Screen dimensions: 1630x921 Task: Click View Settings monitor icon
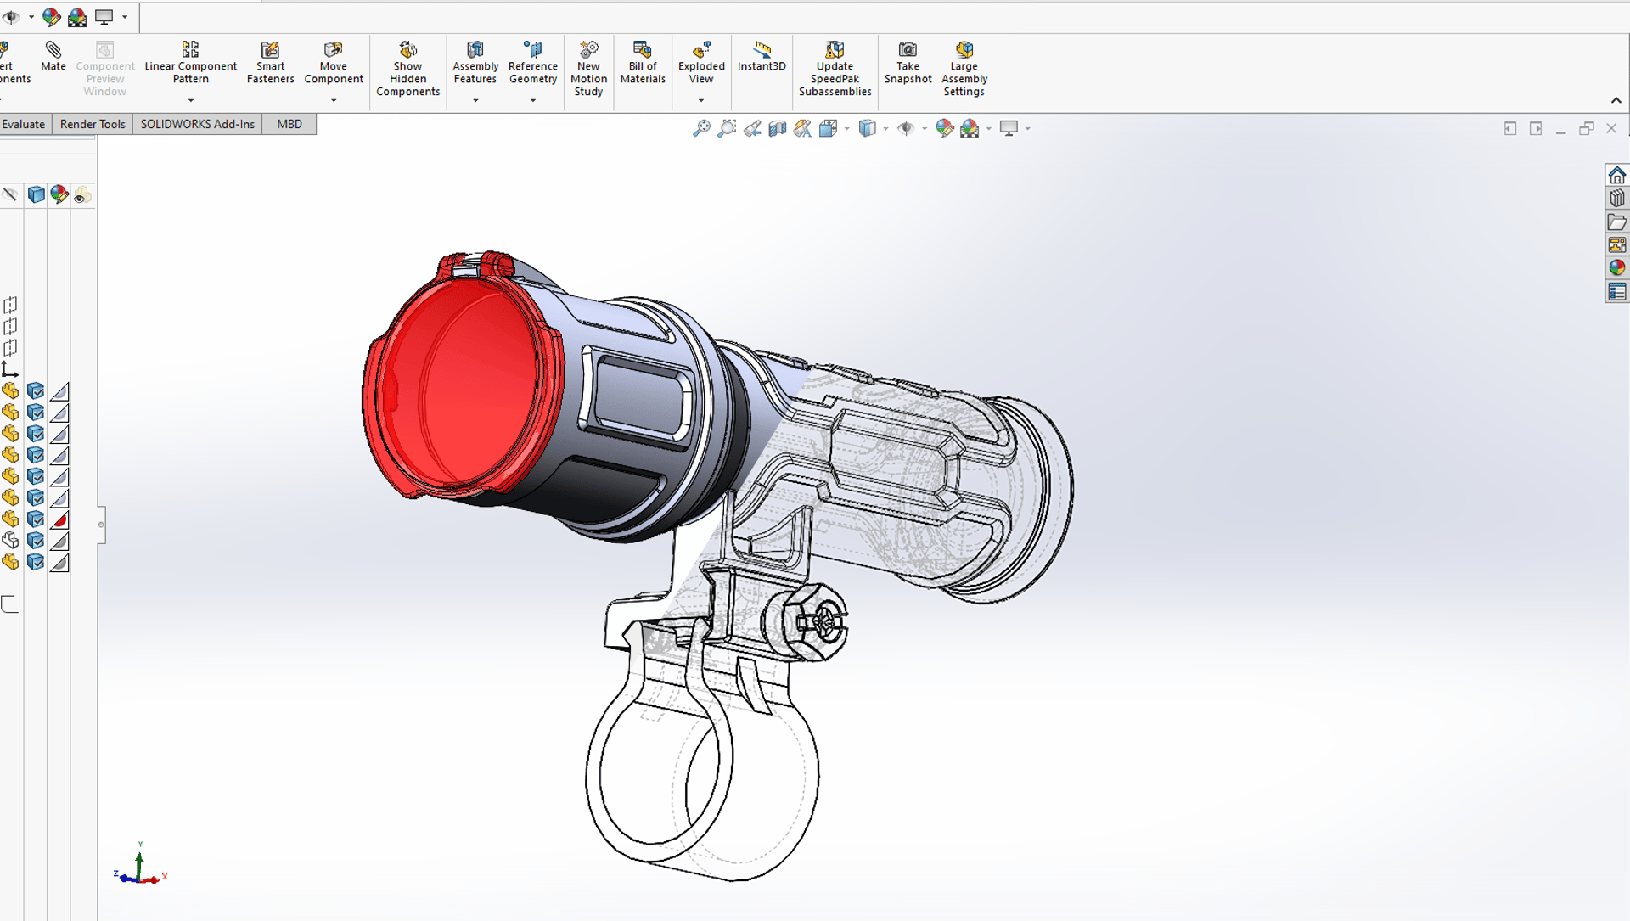click(x=1009, y=128)
